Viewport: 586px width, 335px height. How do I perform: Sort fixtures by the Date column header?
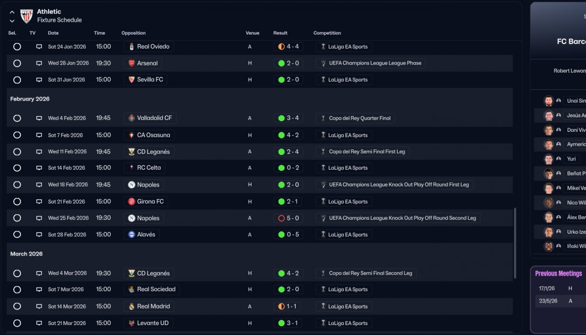click(x=53, y=33)
